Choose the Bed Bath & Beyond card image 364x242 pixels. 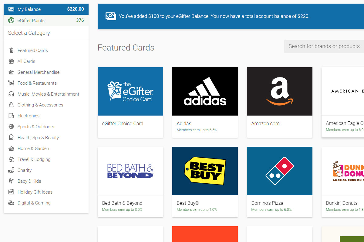click(x=130, y=171)
